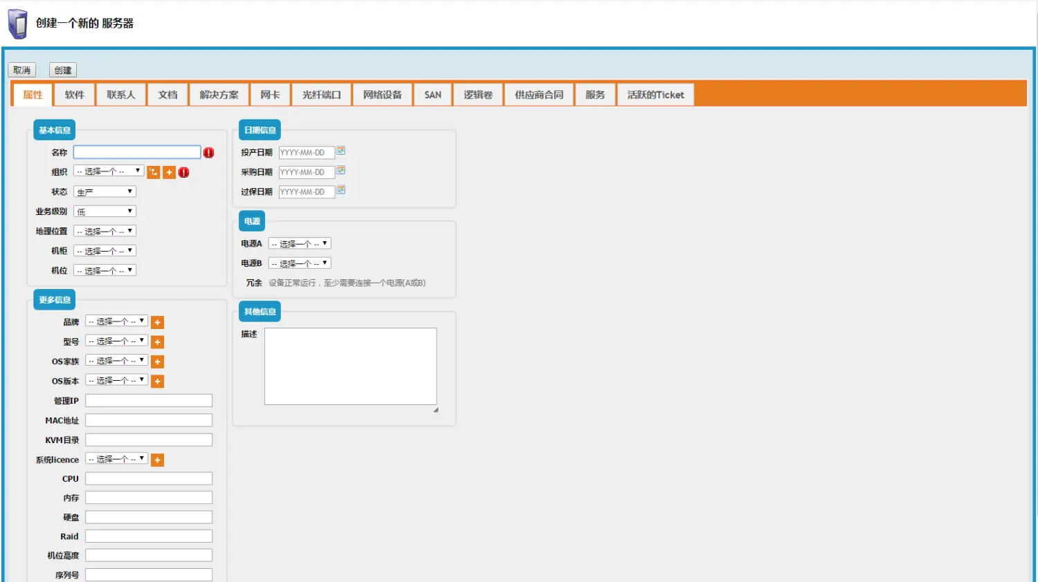Viewport: 1038px width, 582px height.
Task: Open the 组织 dropdown
Action: [109, 171]
